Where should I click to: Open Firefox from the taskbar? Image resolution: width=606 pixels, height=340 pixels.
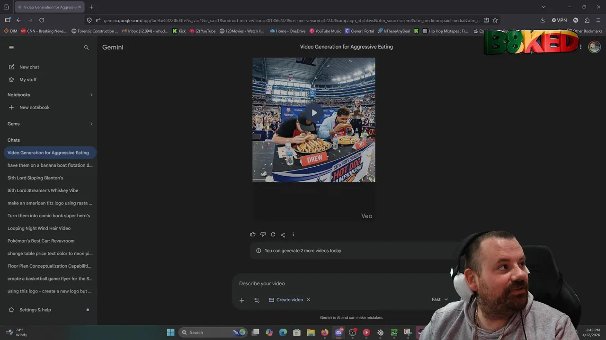pos(325,332)
